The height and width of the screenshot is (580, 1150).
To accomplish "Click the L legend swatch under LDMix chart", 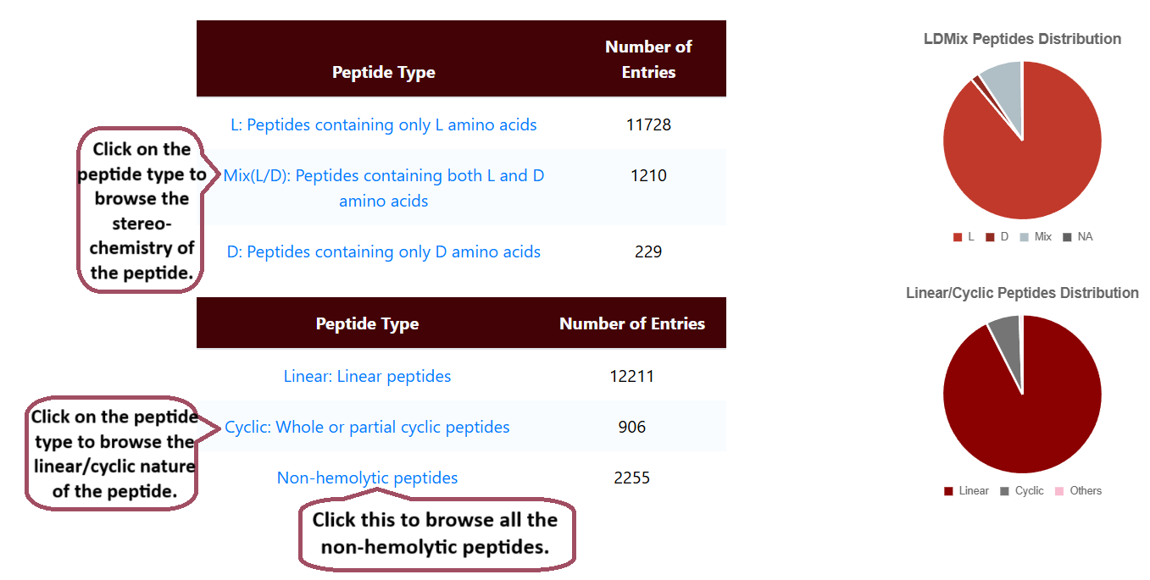I will 958,236.
